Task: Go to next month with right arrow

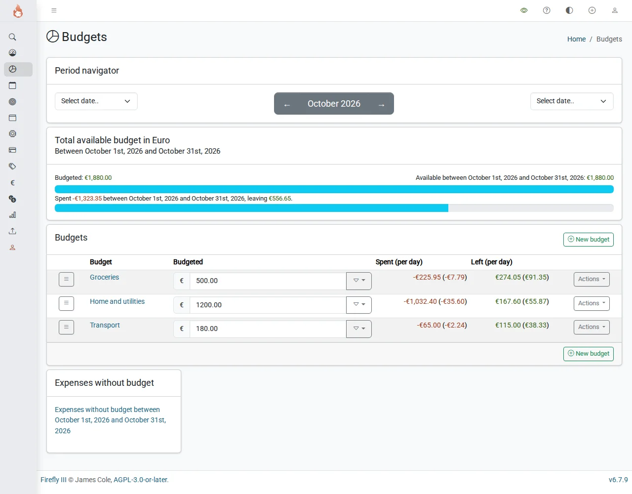Action: (x=381, y=105)
